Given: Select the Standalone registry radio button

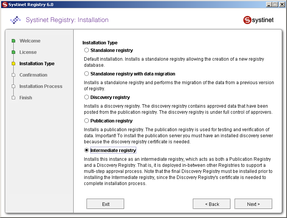Looking at the screenshot, I should coord(87,50).
